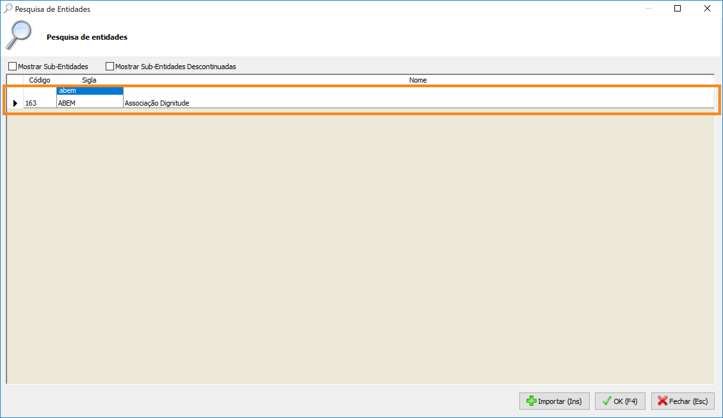Select the Associação Dignitude name cell
Image resolution: width=723 pixels, height=418 pixels.
click(x=157, y=103)
